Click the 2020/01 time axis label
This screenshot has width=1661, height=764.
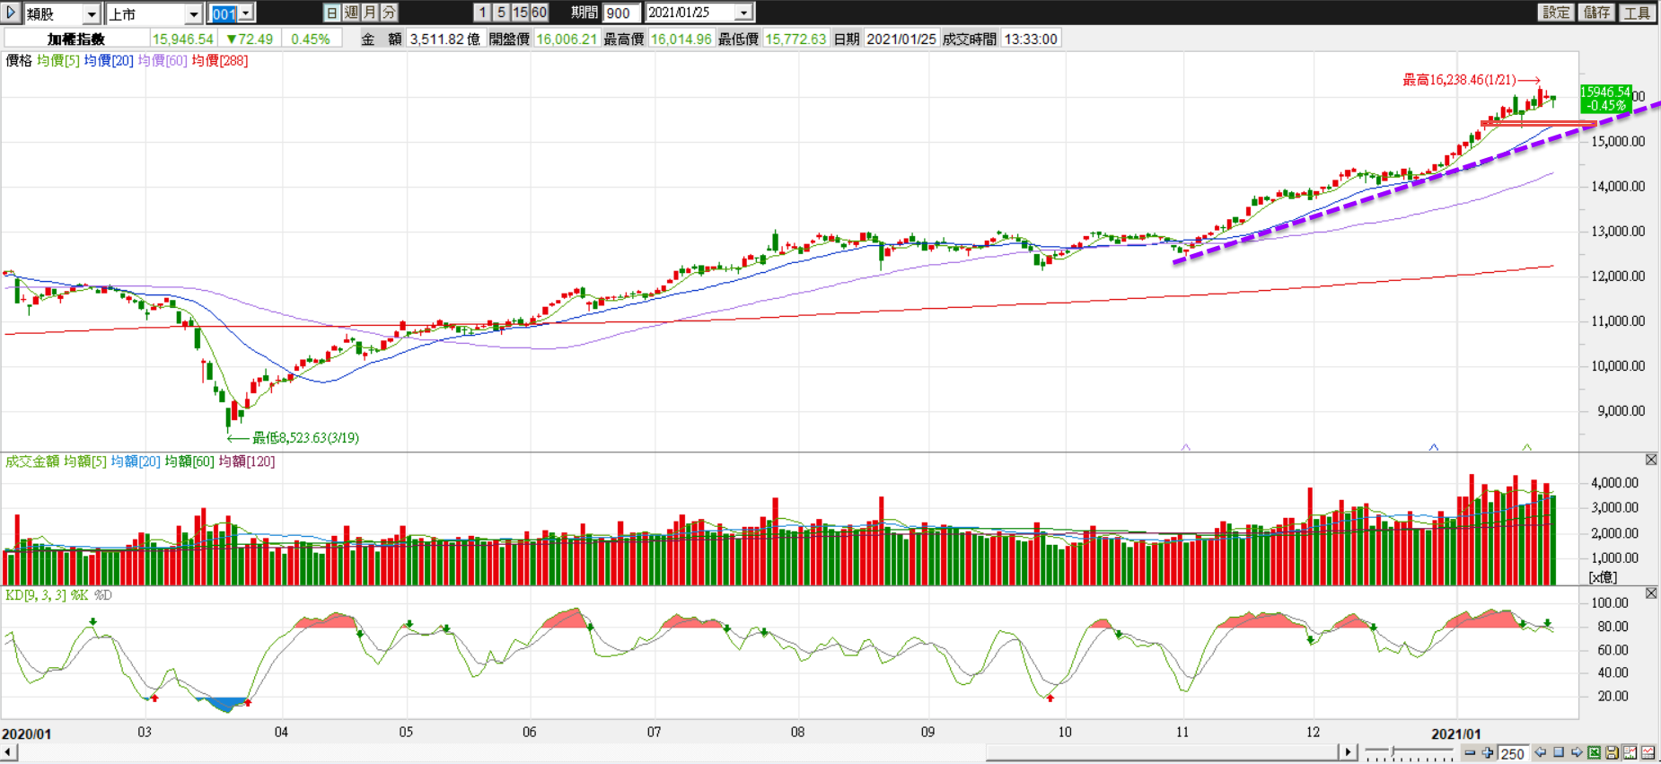coord(27,733)
